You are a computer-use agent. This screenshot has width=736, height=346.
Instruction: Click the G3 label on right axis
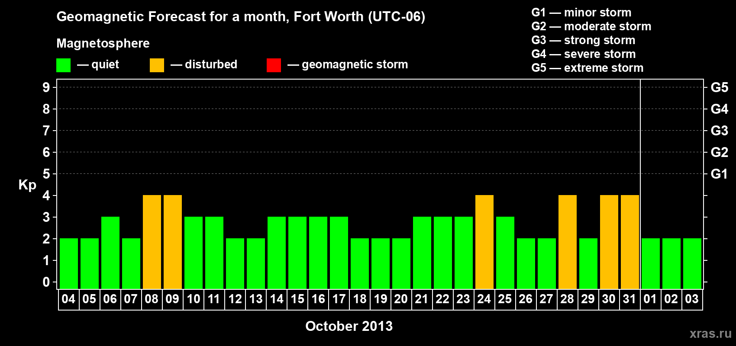[x=720, y=131]
